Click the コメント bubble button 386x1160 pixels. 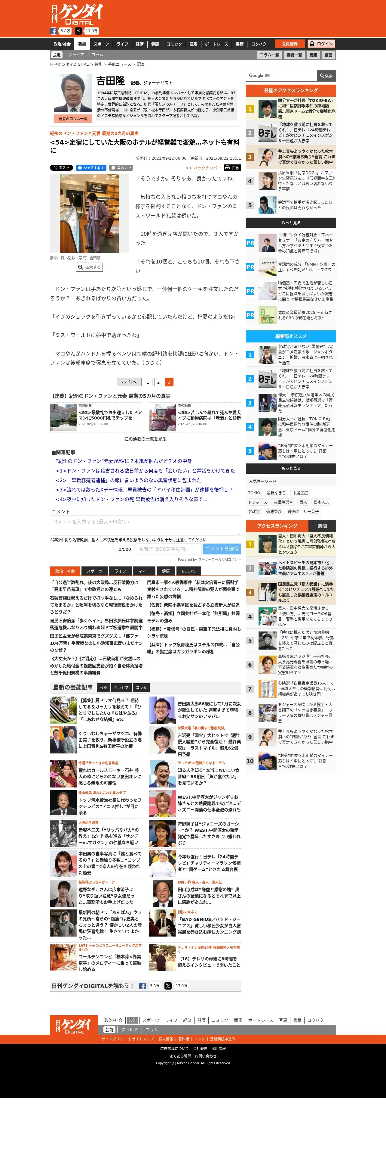tap(121, 167)
